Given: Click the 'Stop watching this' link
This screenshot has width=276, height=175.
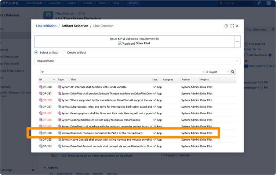Looking at the screenshot, I should tap(262, 66).
